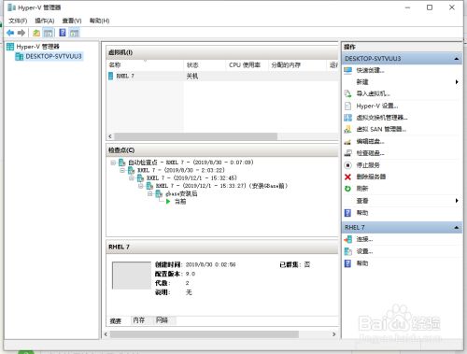467x354 pixels.
Task: Open the 文件(F) menu
Action: tap(18, 21)
